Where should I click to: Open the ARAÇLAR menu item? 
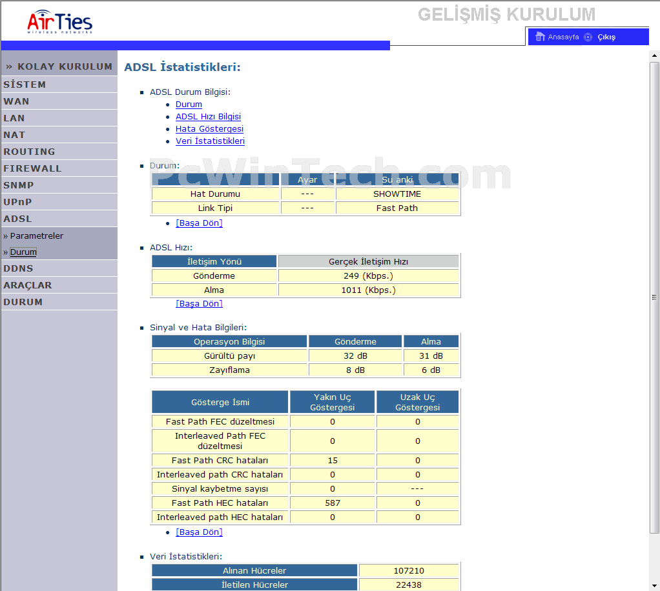point(59,285)
